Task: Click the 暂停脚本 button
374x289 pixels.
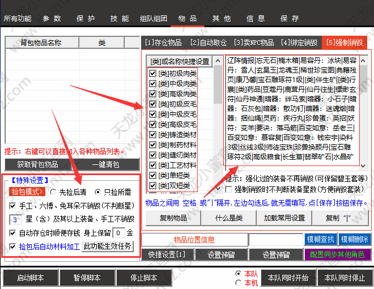Action: 87,278
